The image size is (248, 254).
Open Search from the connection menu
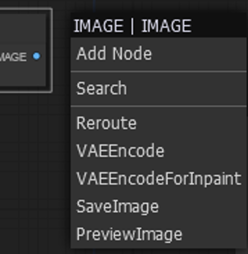pyautogui.click(x=158, y=88)
